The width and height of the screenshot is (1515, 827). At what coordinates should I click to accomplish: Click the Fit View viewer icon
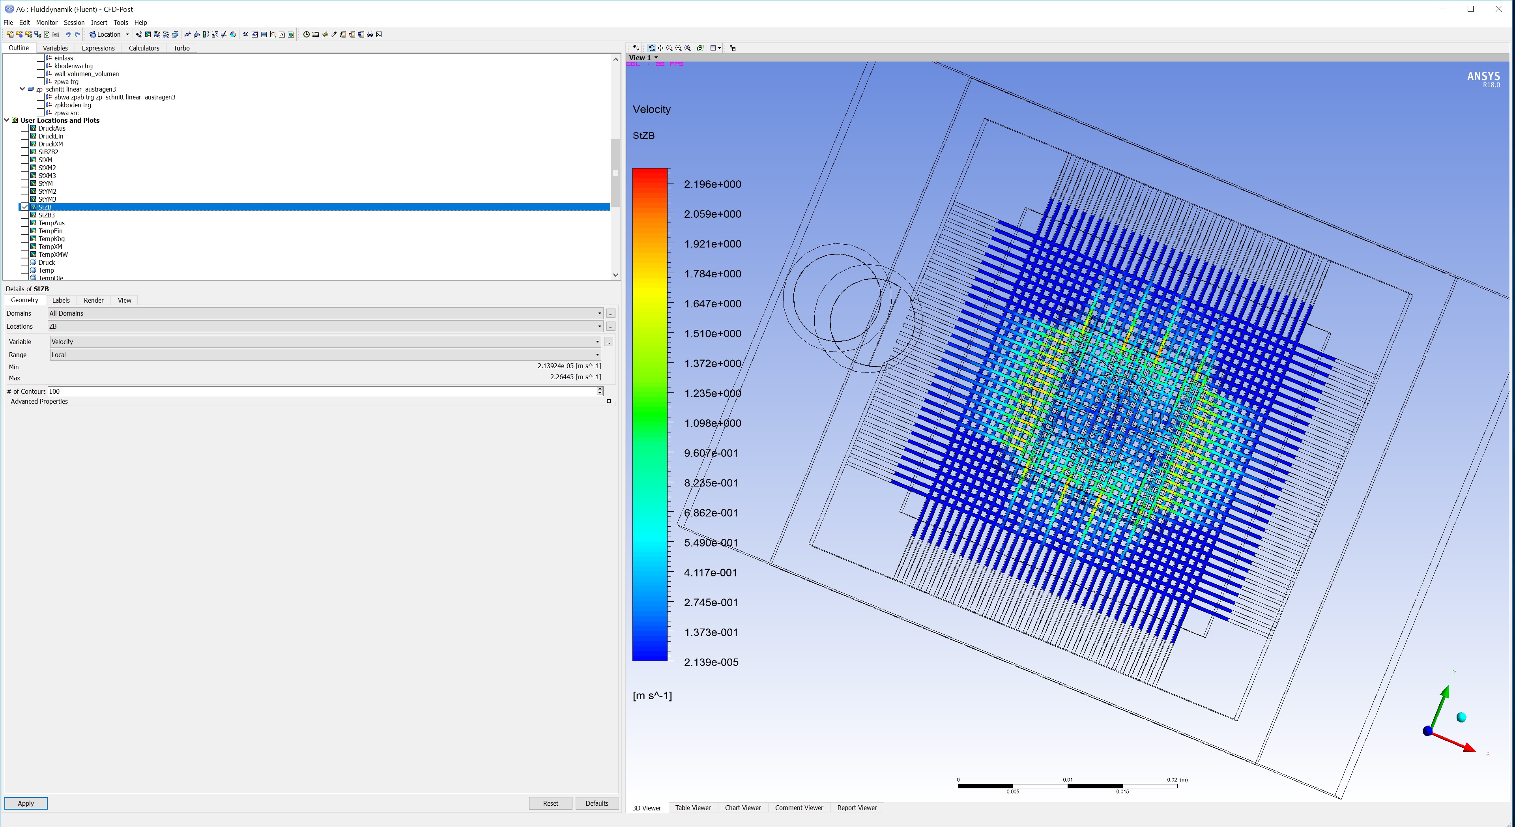[x=688, y=48]
